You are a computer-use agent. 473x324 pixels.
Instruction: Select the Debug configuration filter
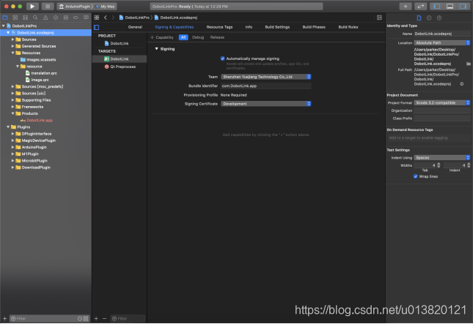[x=198, y=37]
